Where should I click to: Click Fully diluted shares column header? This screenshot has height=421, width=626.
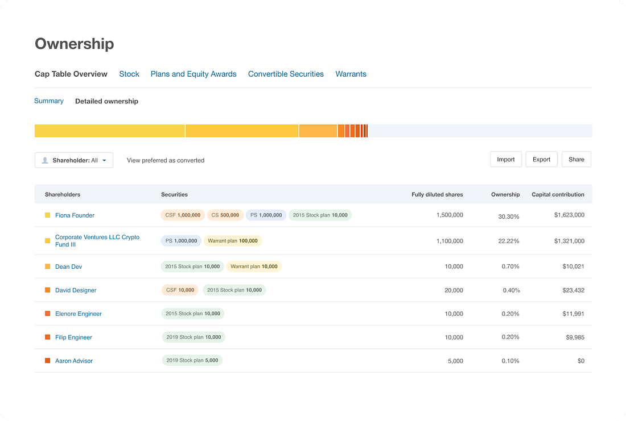[437, 194]
